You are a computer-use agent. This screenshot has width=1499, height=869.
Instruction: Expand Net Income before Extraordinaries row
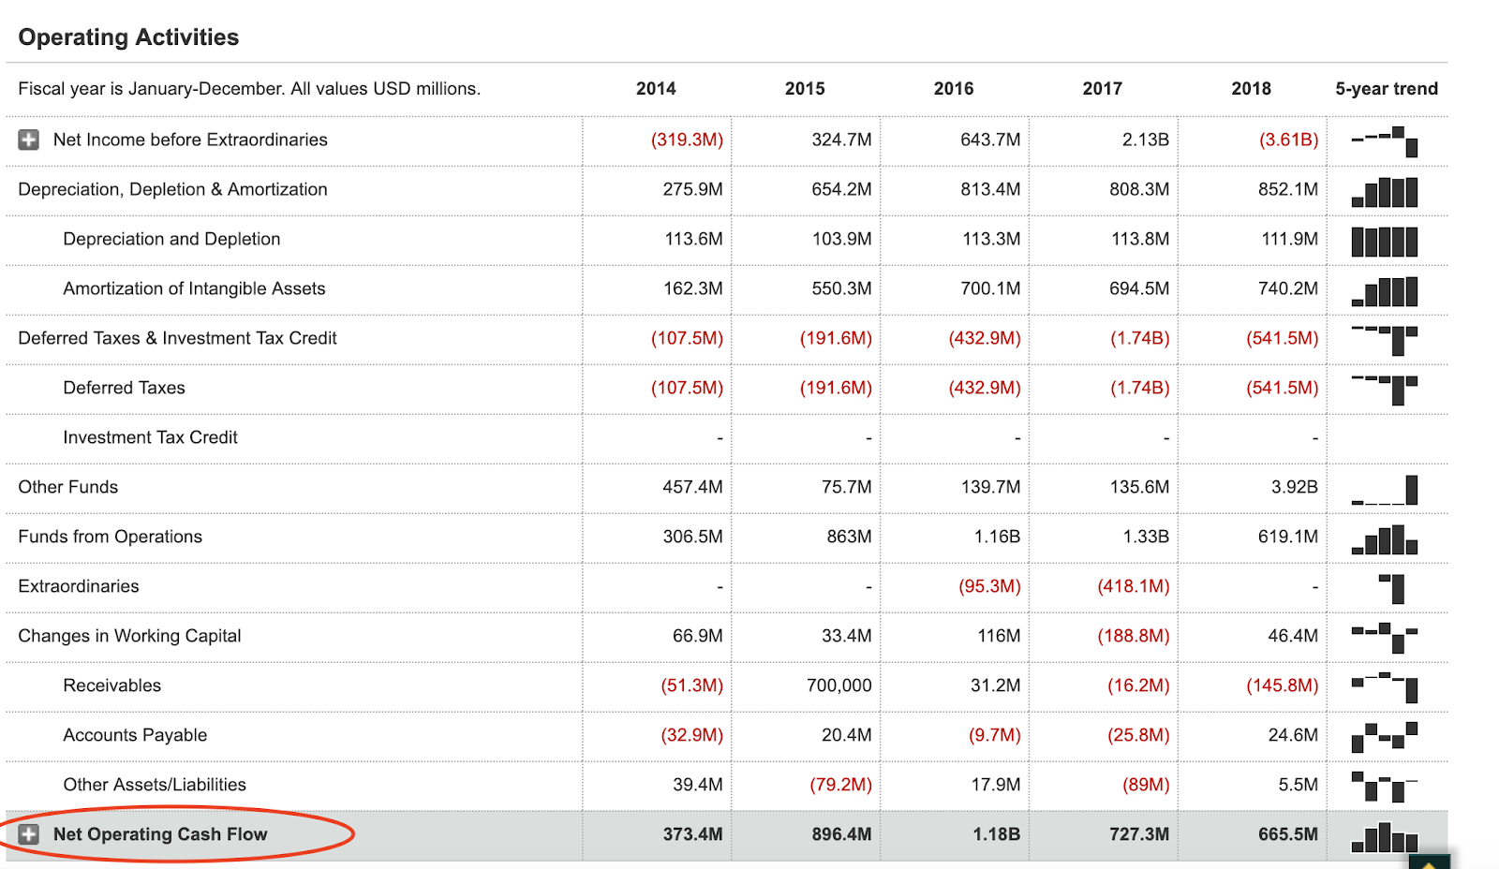tap(29, 140)
